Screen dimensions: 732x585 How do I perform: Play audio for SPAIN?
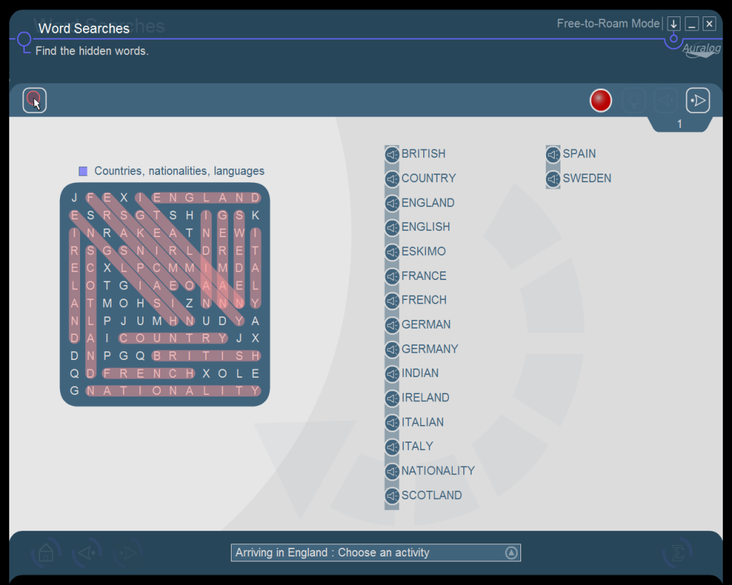(x=553, y=154)
